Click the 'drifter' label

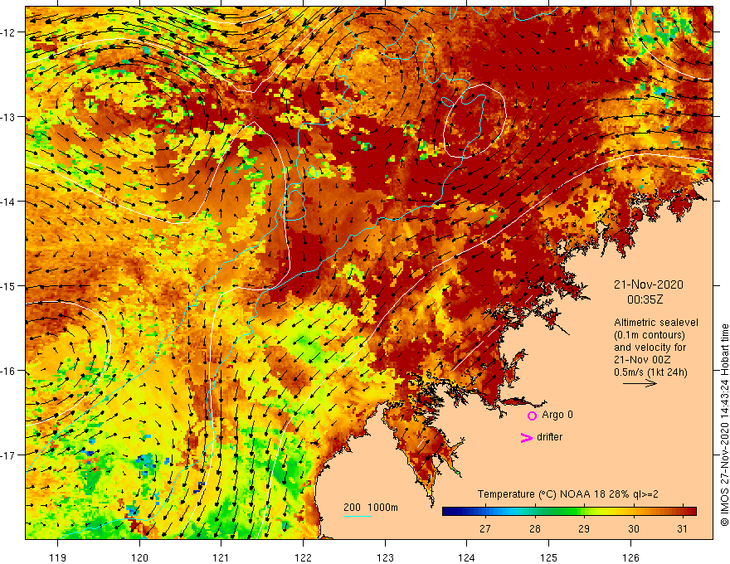pyautogui.click(x=549, y=437)
